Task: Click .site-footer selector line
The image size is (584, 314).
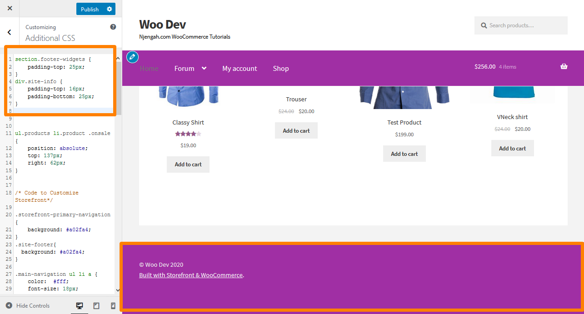Action: tap(35, 244)
